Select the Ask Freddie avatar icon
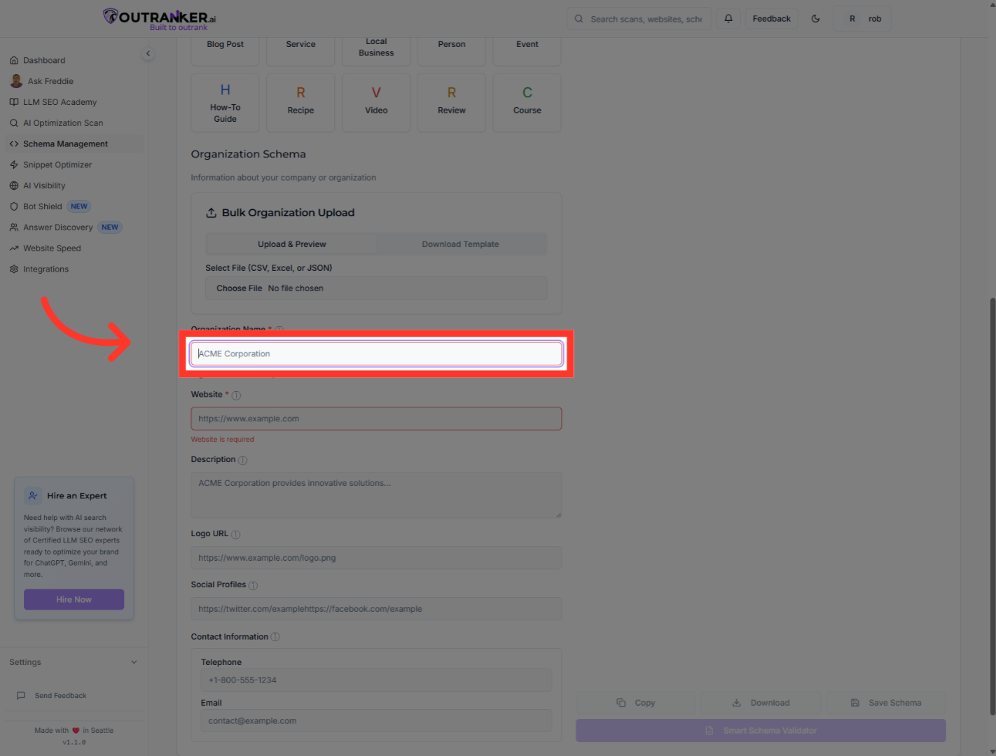This screenshot has height=756, width=996. click(16, 80)
